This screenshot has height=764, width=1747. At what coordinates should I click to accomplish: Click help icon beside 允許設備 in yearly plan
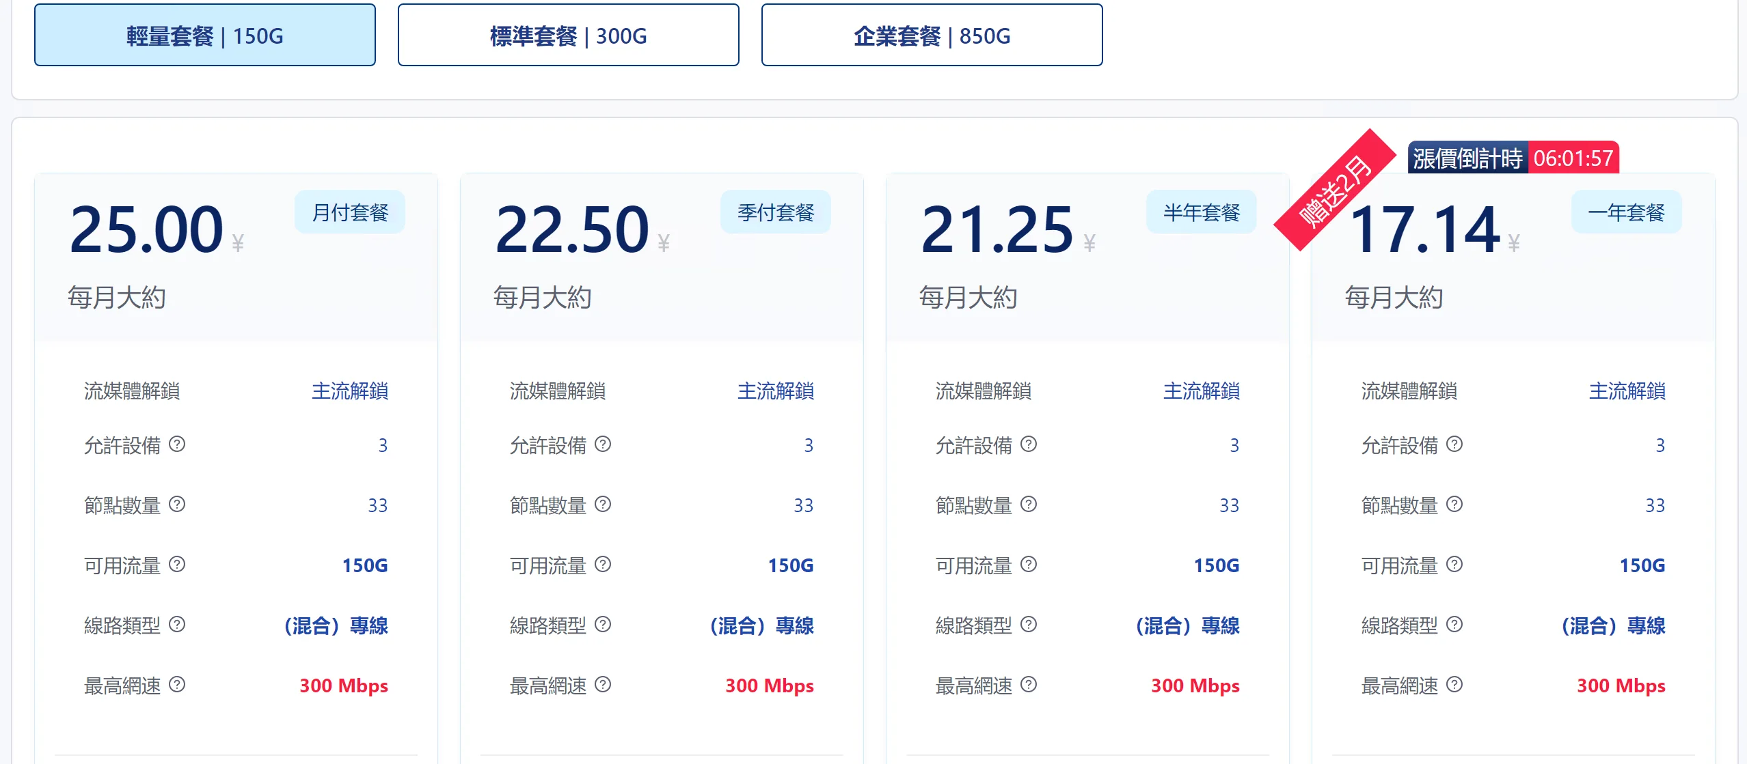tap(1454, 444)
